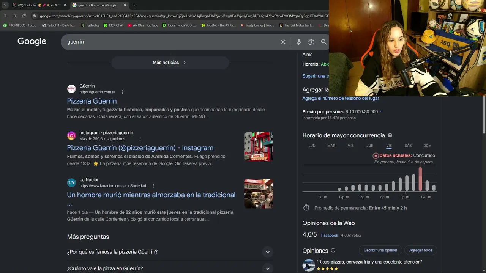Open options menu for Instagram result
The height and width of the screenshot is (273, 486).
[x=140, y=139]
